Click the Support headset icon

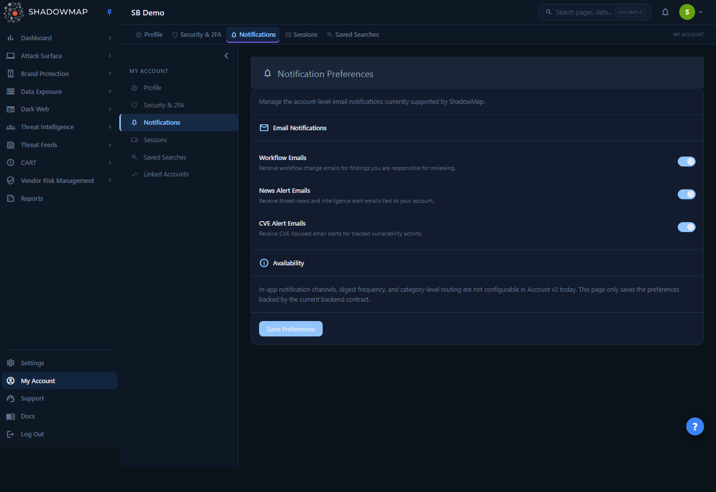click(x=10, y=399)
